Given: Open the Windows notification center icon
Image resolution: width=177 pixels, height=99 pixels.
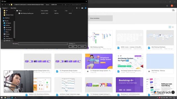Looking at the screenshot, I should pyautogui.click(x=174, y=98).
